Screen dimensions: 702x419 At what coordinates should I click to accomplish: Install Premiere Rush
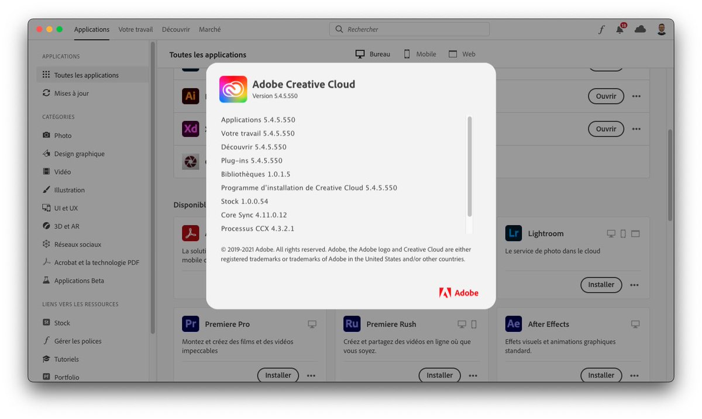440,375
